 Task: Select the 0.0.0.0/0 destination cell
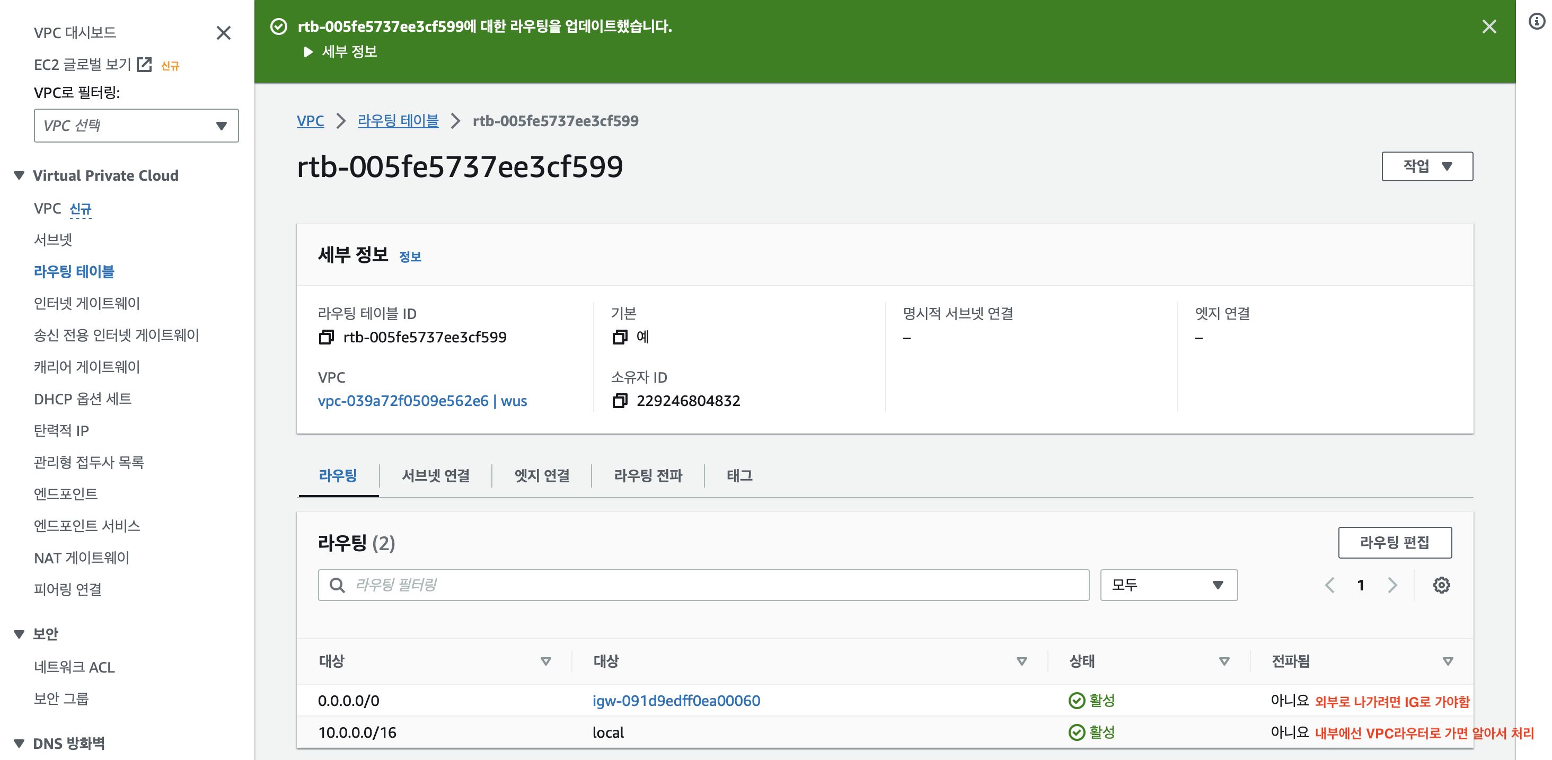(348, 701)
